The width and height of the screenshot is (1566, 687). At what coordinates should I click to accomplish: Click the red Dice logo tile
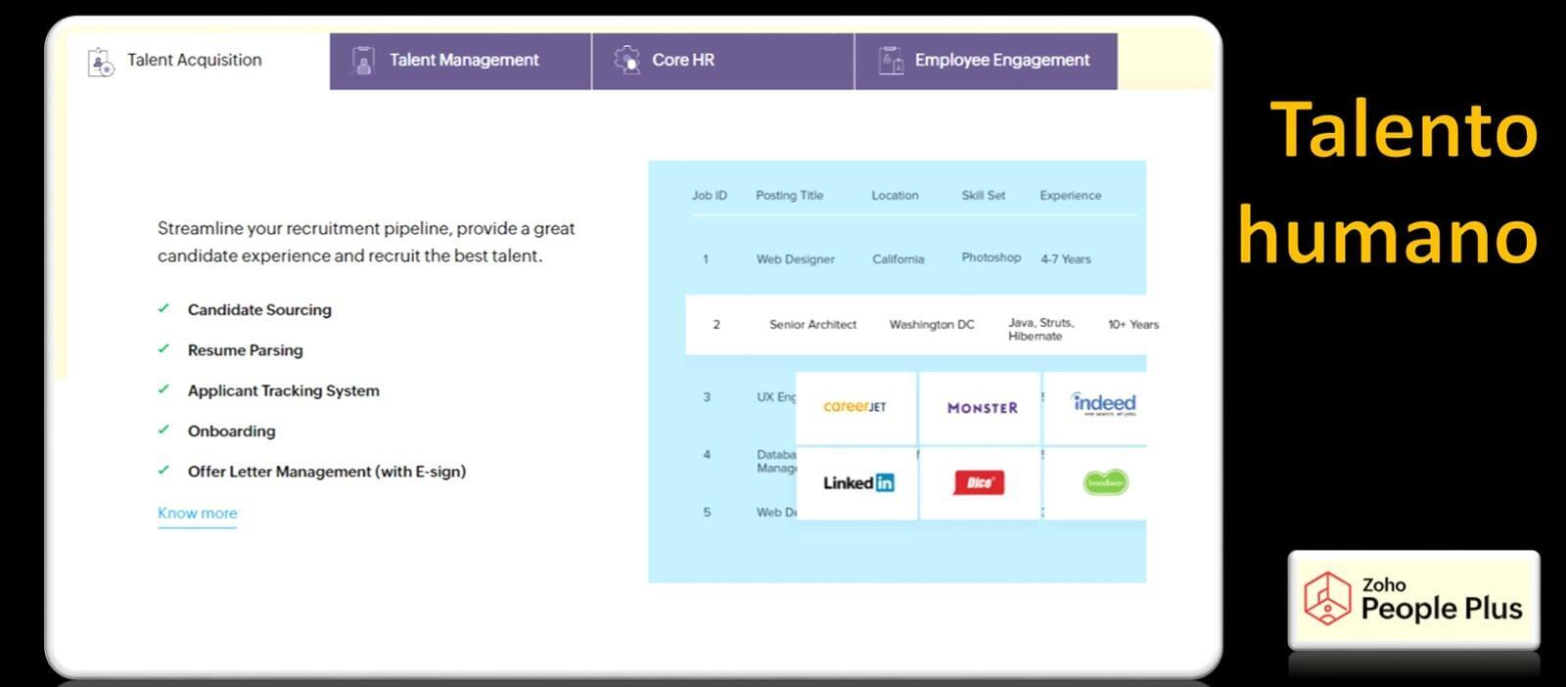[979, 482]
